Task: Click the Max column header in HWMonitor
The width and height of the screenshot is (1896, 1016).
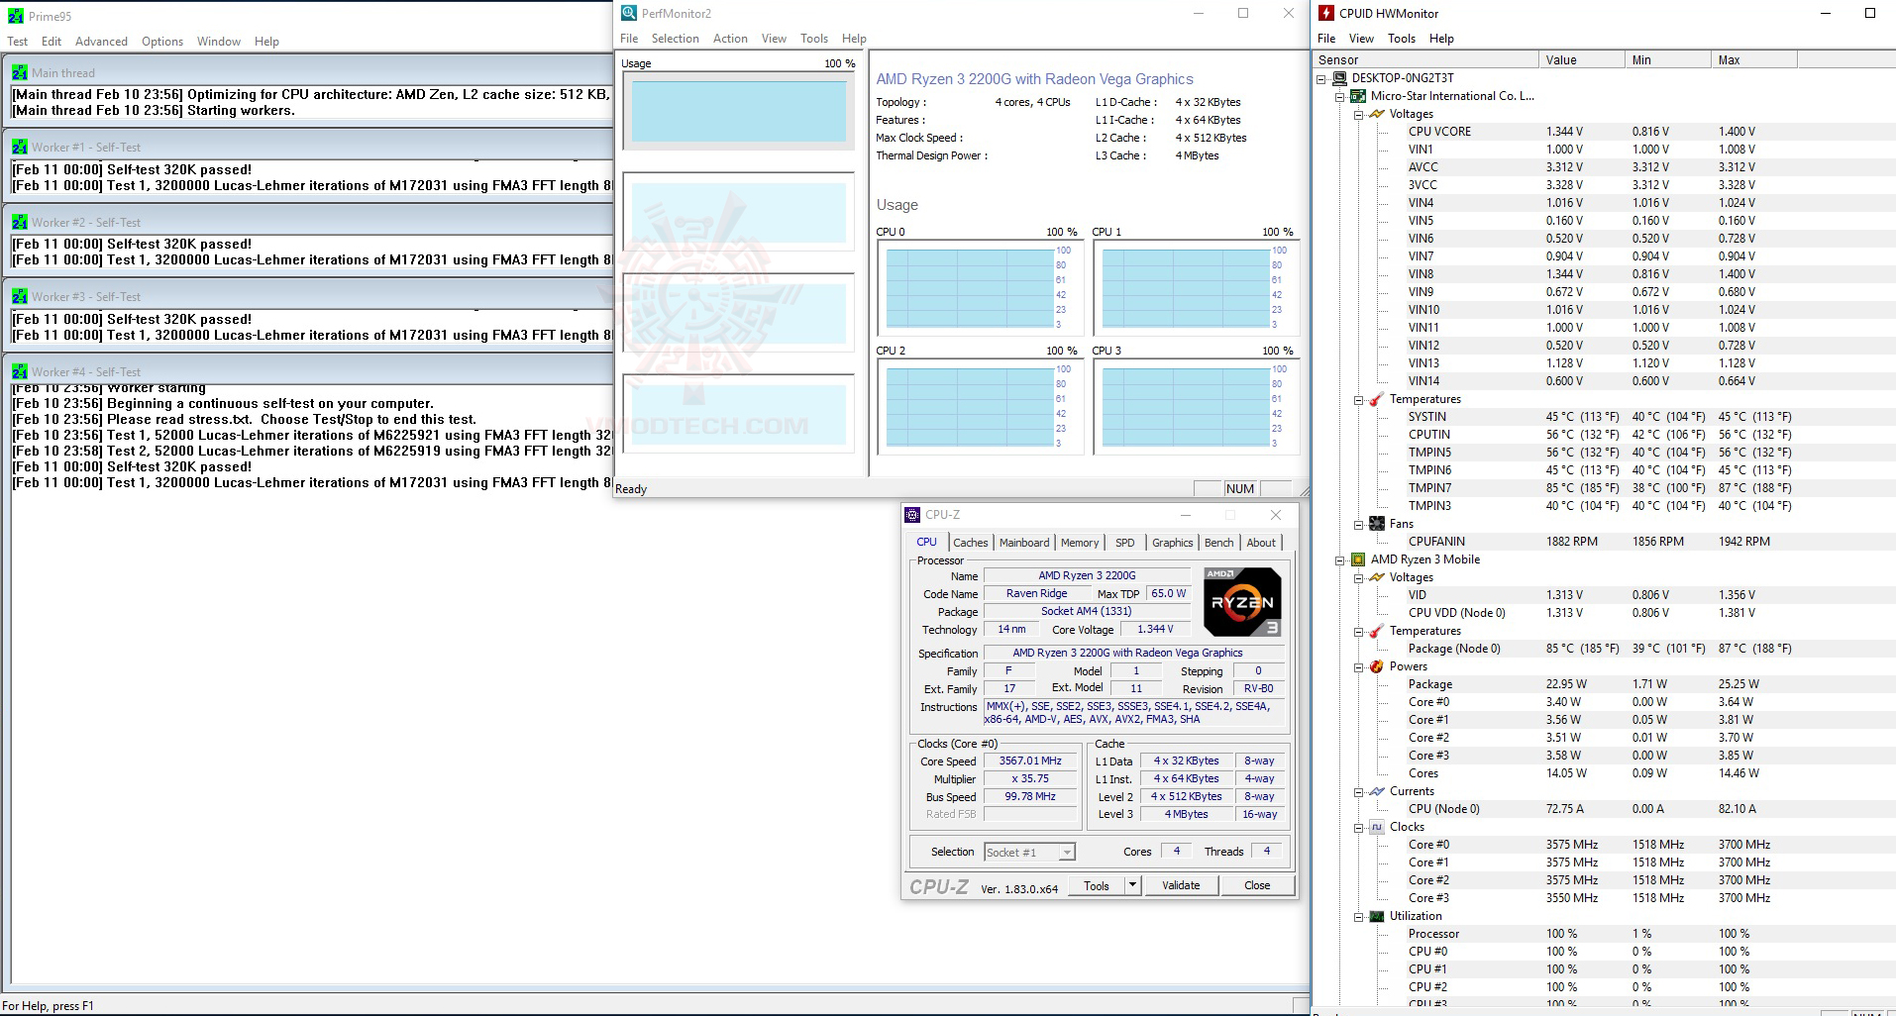Action: tap(1753, 60)
